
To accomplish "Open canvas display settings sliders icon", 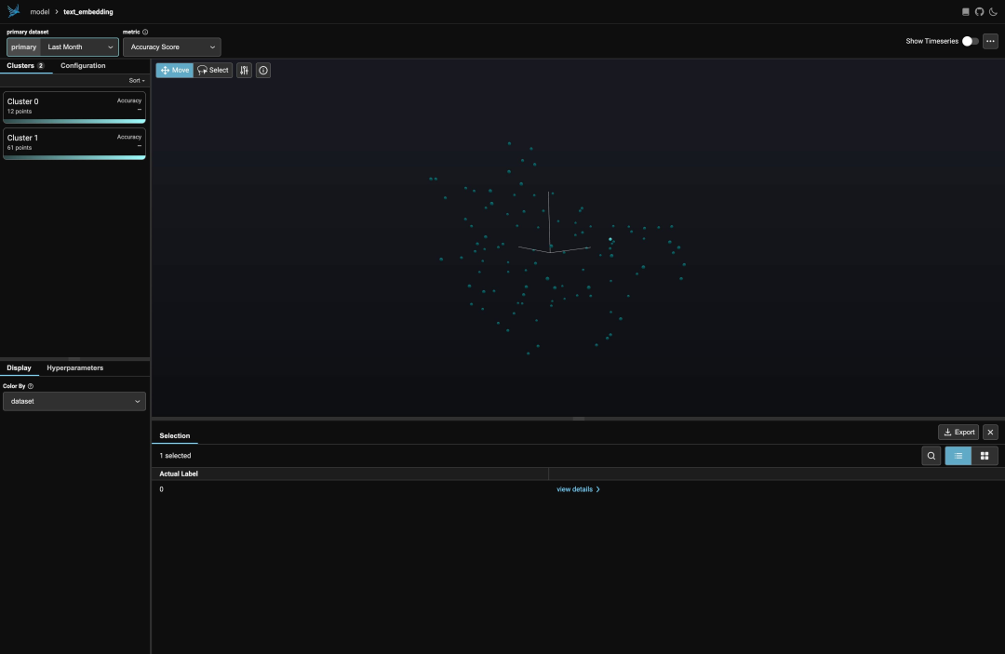I will [244, 71].
